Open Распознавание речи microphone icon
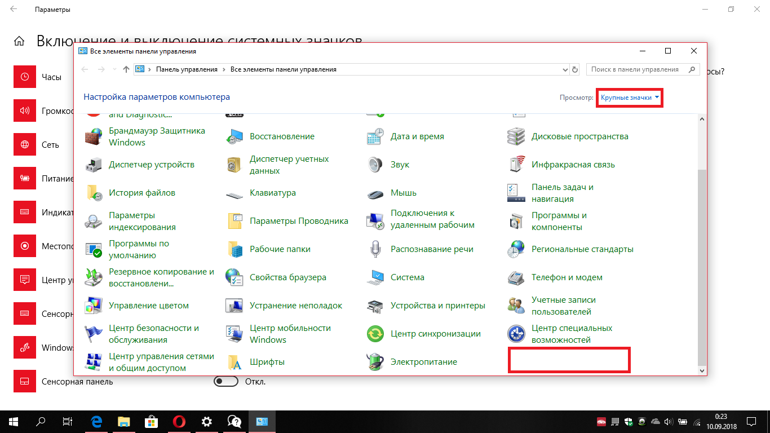The width and height of the screenshot is (770, 433). pos(375,249)
